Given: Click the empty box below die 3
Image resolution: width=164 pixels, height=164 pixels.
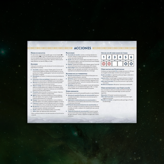Looking at the screenshot, I should 115,64.
